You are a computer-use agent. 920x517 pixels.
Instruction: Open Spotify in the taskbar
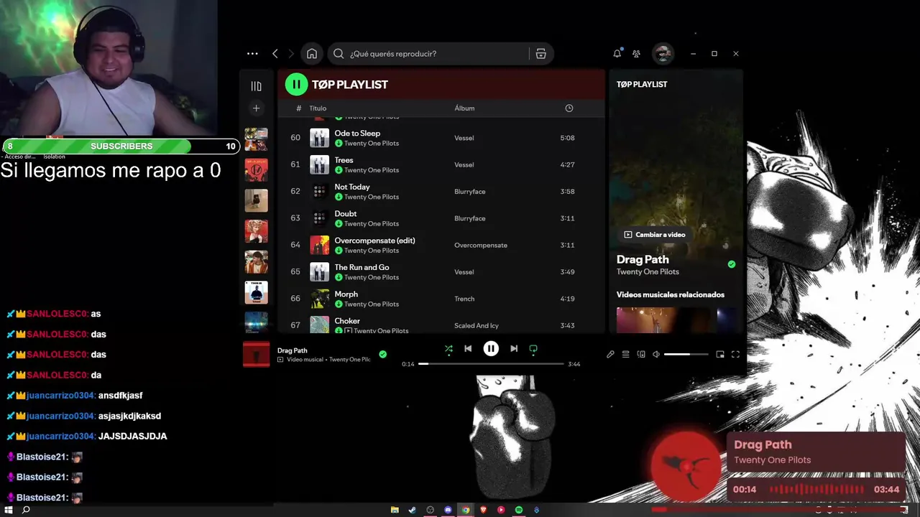[519, 510]
